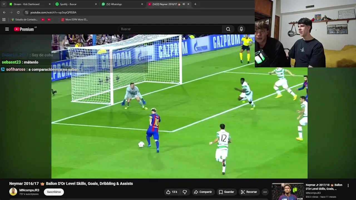Open the YouTube hamburger guide menu
This screenshot has width=356, height=200.
7,29
